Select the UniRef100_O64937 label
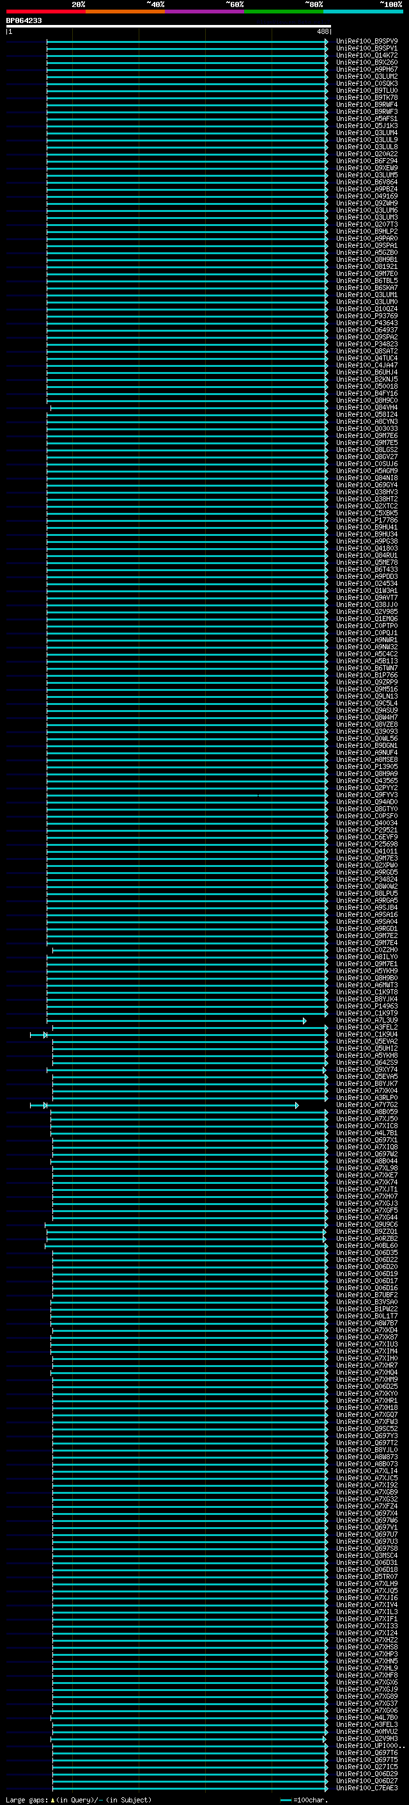Viewport: 409px width, 1805px height. [367, 330]
